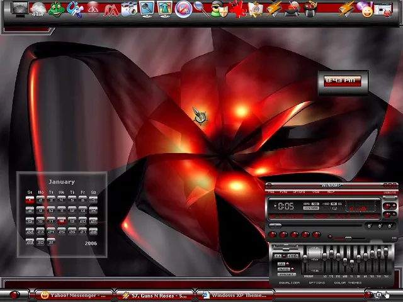This screenshot has height=302, width=403.
Task: Click the weather 41°F dock icon
Action: [x=38, y=9]
